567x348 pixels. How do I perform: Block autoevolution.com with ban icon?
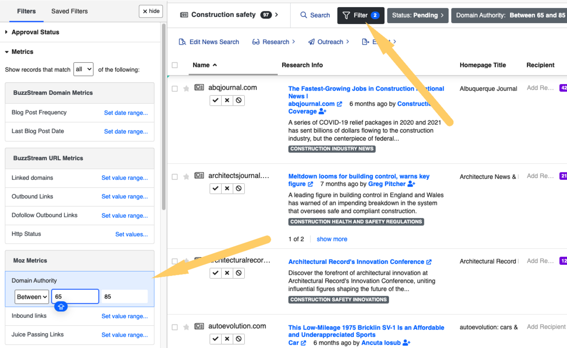coord(239,339)
